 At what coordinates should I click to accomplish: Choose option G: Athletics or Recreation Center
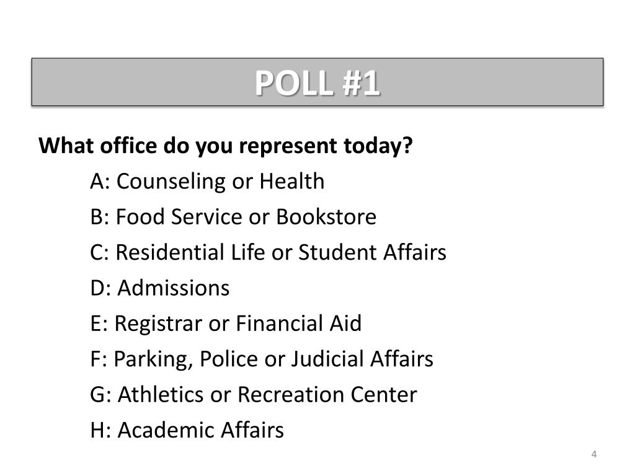click(x=254, y=395)
